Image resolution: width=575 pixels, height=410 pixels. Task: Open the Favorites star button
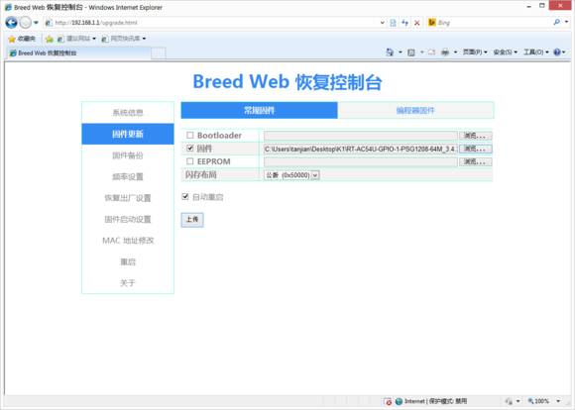(22, 39)
